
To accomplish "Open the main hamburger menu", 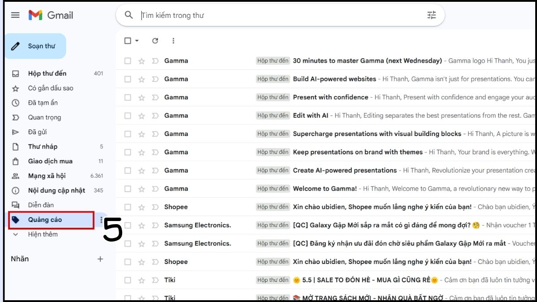I will tap(15, 15).
